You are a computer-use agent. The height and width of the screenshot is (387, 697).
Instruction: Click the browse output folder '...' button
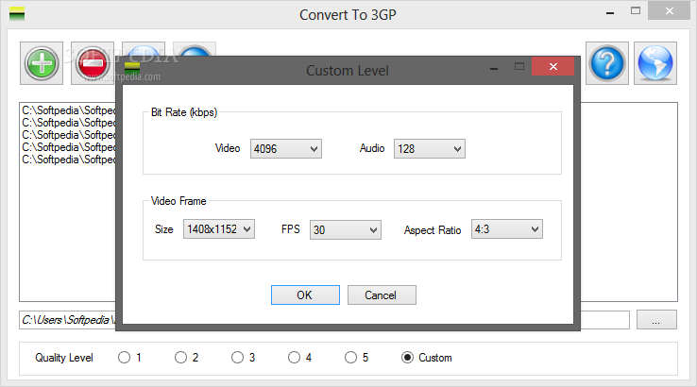tap(656, 320)
